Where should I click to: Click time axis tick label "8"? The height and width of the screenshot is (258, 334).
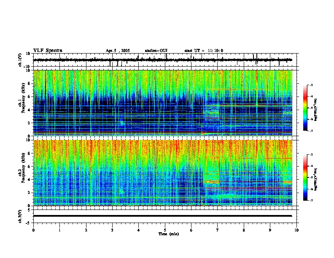(244, 230)
